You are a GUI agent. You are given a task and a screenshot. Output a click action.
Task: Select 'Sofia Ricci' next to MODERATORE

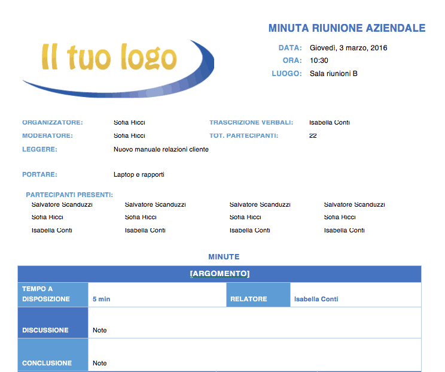point(129,136)
